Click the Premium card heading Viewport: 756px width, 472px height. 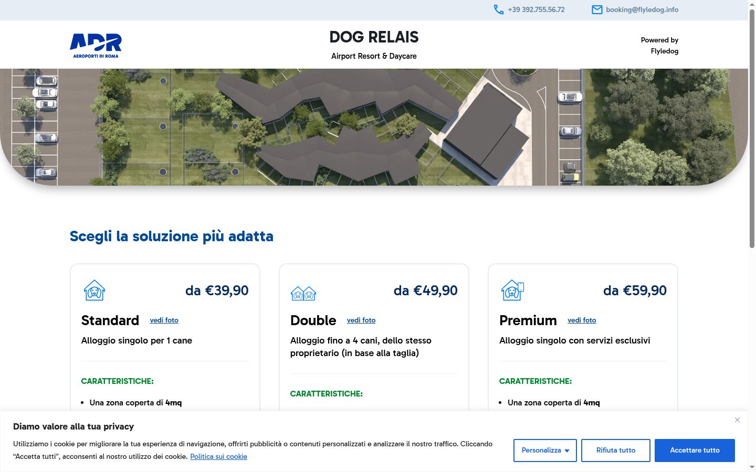[528, 320]
